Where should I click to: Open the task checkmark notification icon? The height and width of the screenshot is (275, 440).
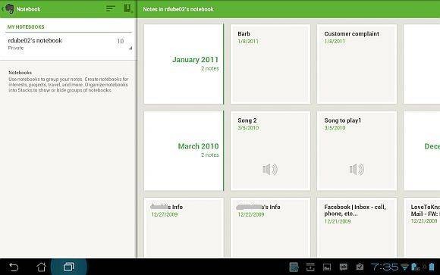click(x=360, y=267)
